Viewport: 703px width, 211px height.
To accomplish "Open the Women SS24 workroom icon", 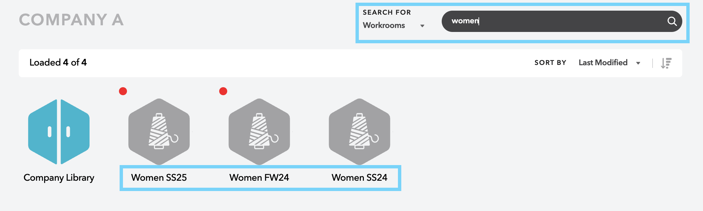I will 359,132.
